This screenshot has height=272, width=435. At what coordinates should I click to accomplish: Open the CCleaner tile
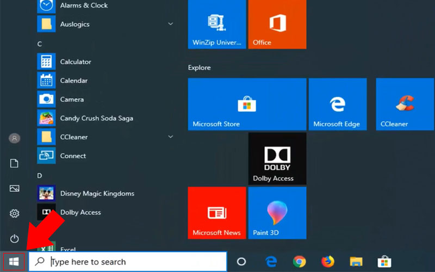tap(405, 104)
